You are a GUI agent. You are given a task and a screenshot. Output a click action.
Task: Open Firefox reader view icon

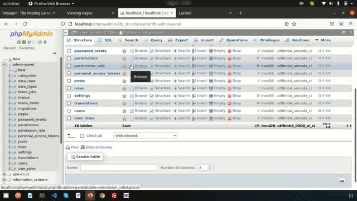pos(286,24)
